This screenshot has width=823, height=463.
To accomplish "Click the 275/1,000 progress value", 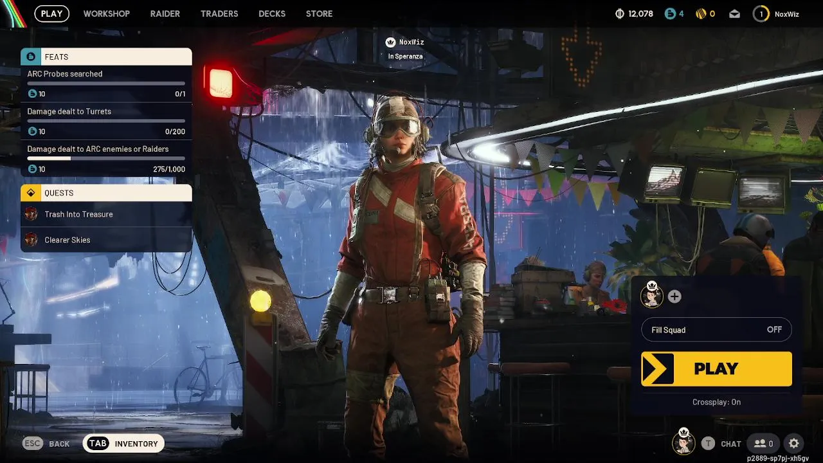I will pos(170,169).
